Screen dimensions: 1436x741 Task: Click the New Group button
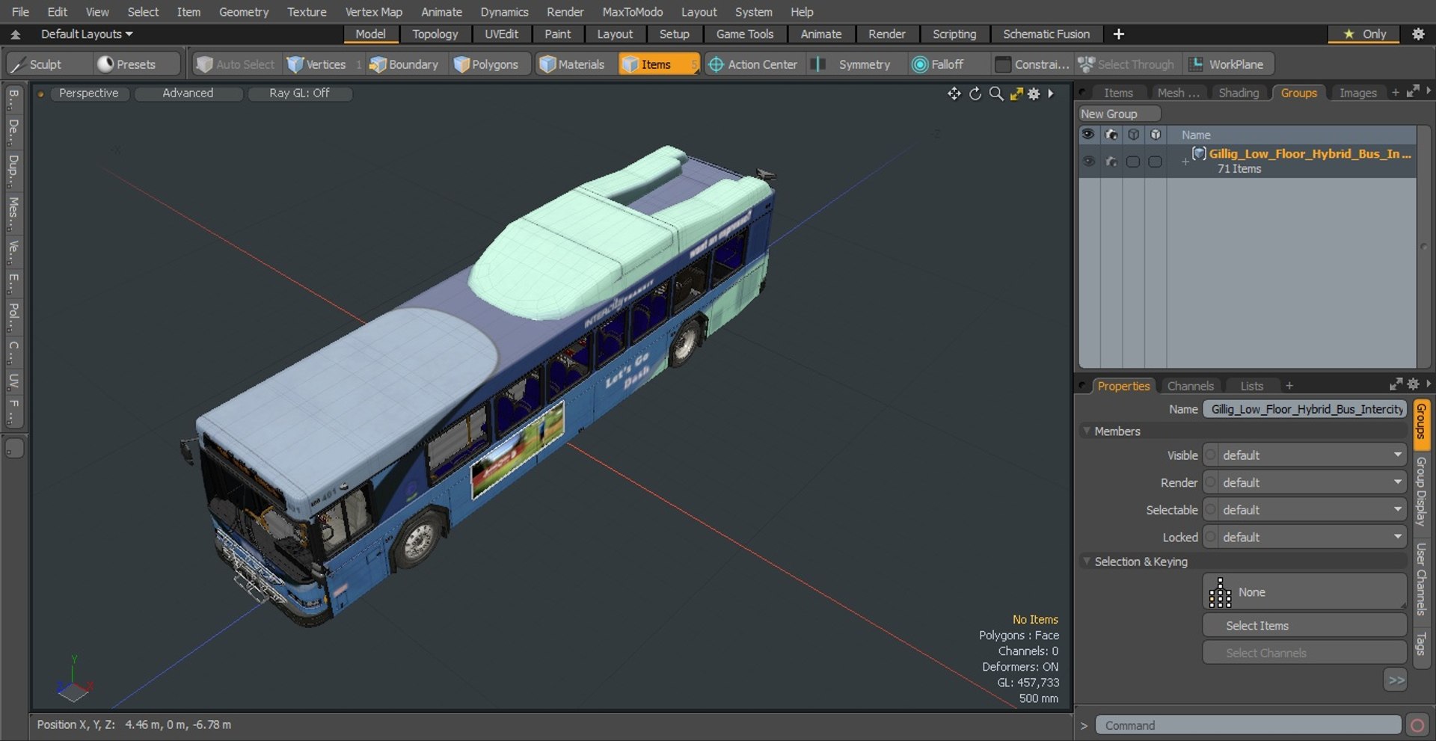click(x=1119, y=114)
